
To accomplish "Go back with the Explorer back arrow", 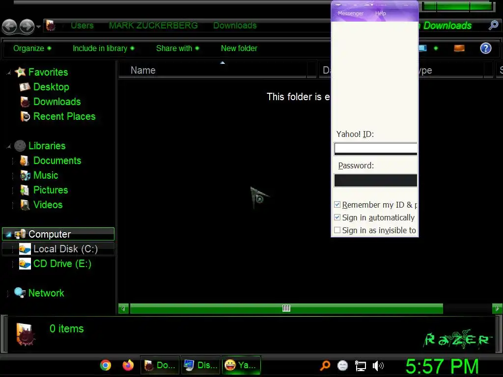I will click(9, 27).
